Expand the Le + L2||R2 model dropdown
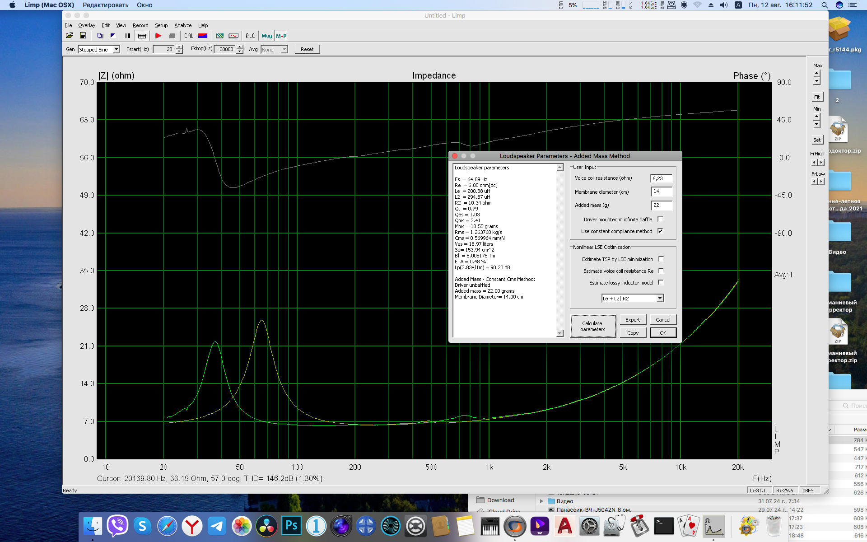This screenshot has height=542, width=867. [660, 299]
